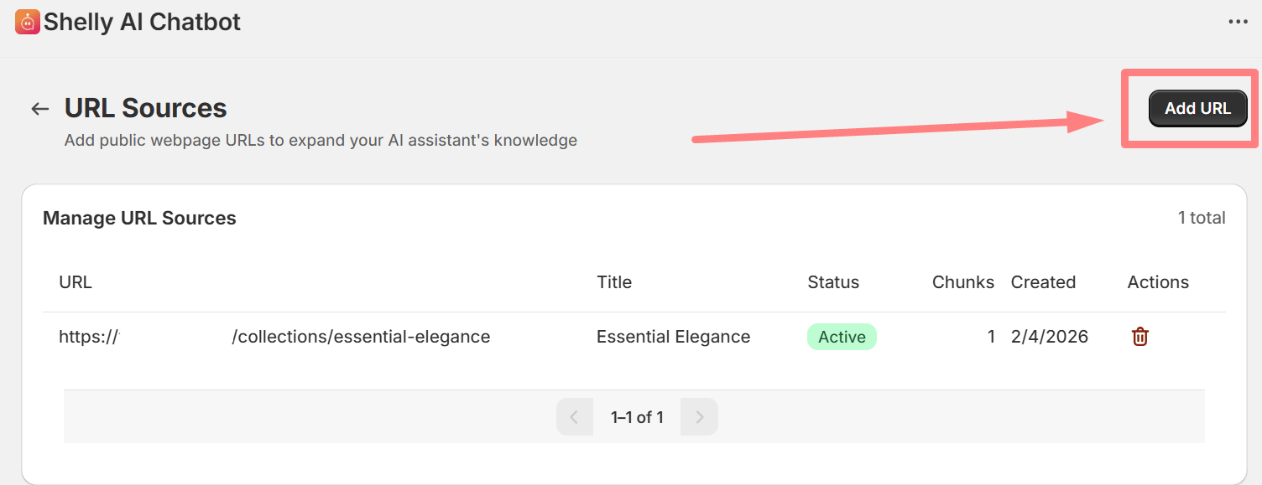Delete the Essential Elegance URL source
1262x485 pixels.
click(x=1139, y=337)
